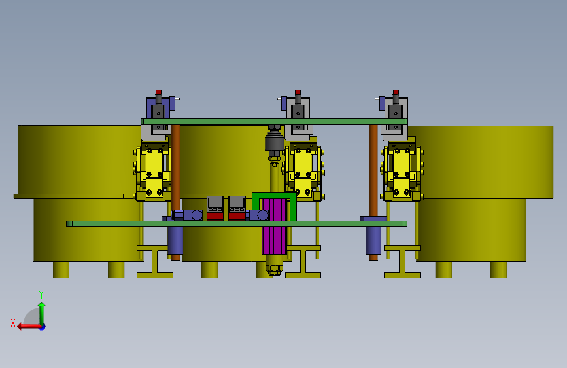Pick the left copper support column

click(x=175, y=170)
